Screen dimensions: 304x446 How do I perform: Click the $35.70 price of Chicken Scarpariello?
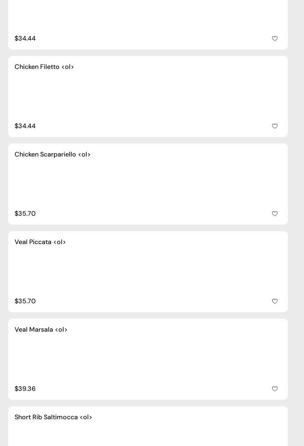point(25,214)
